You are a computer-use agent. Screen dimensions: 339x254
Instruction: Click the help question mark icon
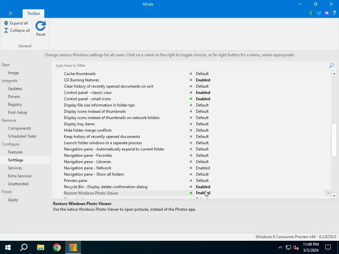[x=334, y=13]
